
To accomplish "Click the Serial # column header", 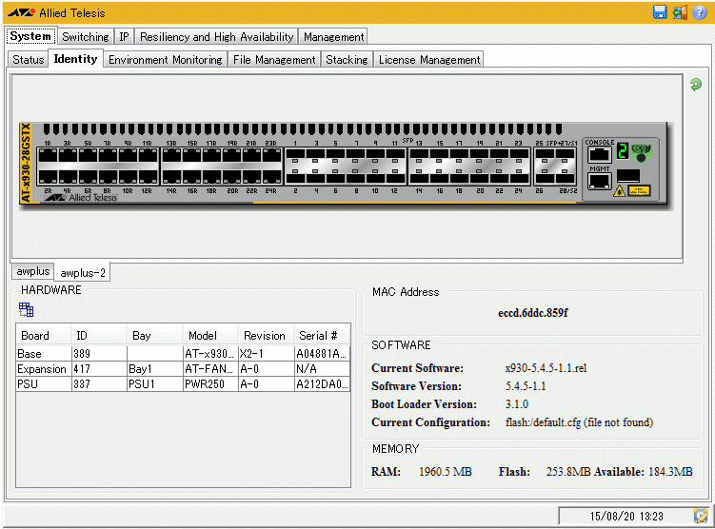I will (319, 335).
